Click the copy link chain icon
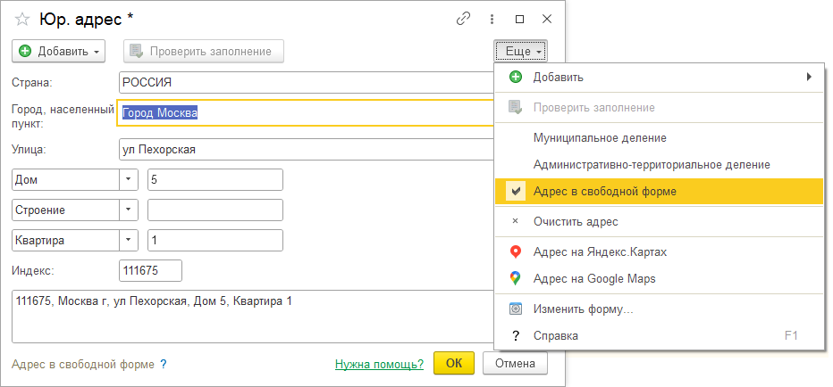833x387 pixels. click(x=463, y=19)
